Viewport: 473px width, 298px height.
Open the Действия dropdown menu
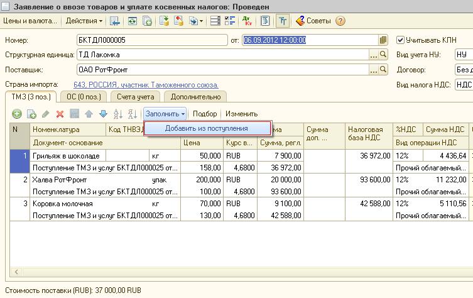point(84,21)
